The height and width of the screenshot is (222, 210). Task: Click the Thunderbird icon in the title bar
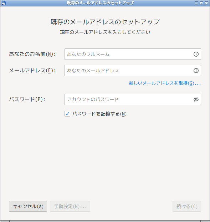coord(4,3)
